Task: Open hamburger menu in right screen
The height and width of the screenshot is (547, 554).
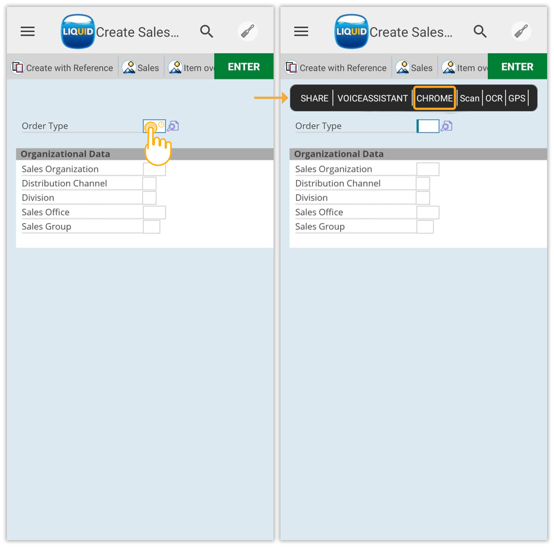Action: point(301,31)
